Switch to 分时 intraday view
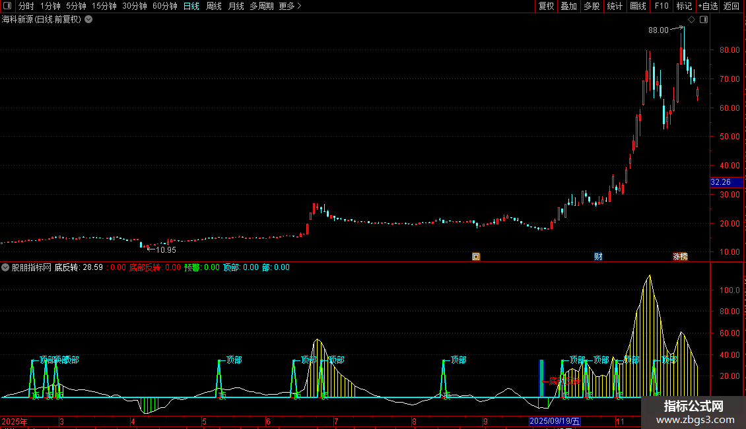The image size is (746, 429). [x=26, y=6]
